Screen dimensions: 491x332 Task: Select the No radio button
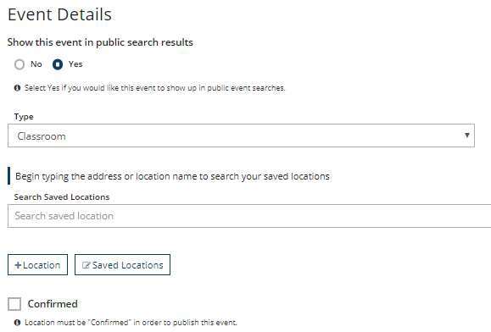coord(20,64)
